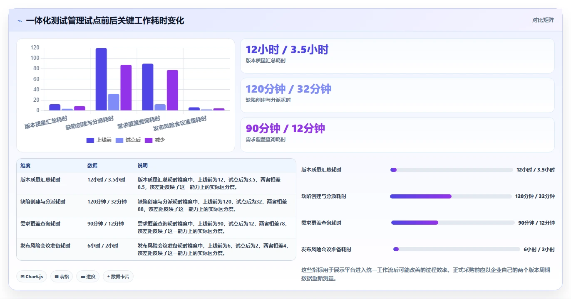
Task: Click the 试点后 bar for 缺陷创建与分派耗时
Action: [x=114, y=102]
